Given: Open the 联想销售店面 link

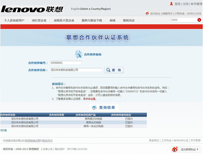Looking at the screenshot, I should point(33,141).
